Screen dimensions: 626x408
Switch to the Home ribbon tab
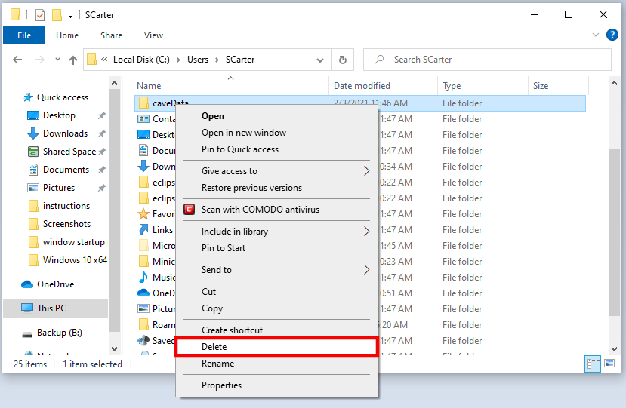coord(67,35)
